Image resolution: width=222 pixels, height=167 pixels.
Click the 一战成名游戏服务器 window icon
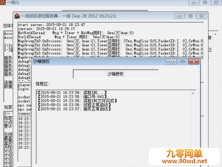17,16
